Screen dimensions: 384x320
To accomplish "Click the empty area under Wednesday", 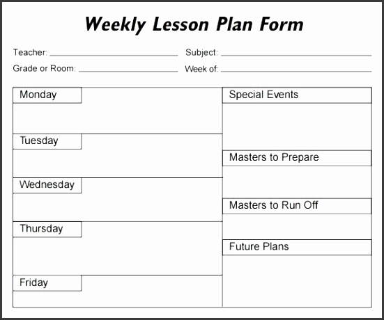I will [118, 207].
